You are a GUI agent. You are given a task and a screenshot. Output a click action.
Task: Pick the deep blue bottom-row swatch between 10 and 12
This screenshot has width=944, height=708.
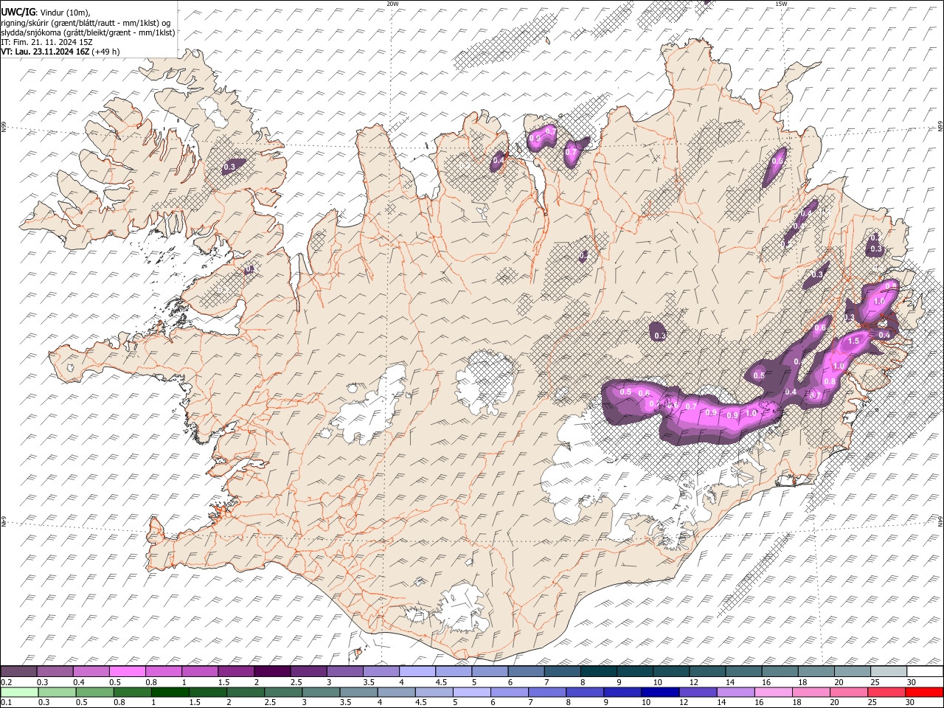tap(659, 693)
